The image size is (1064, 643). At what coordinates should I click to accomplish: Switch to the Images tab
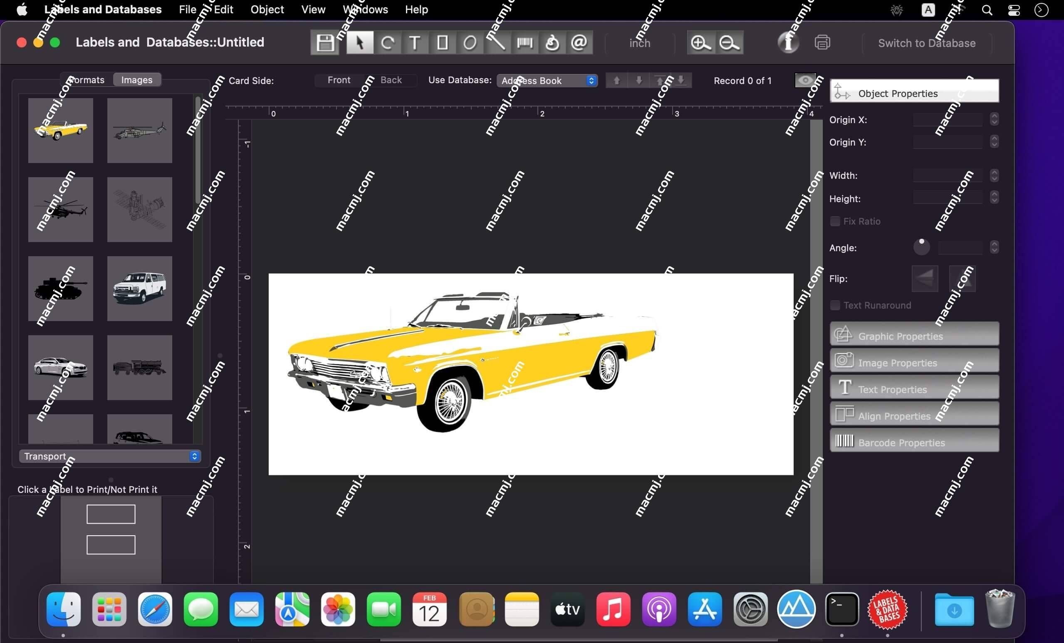coord(136,79)
